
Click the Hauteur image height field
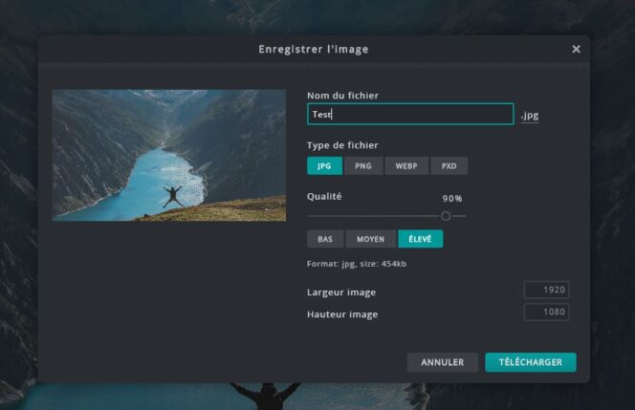(547, 313)
